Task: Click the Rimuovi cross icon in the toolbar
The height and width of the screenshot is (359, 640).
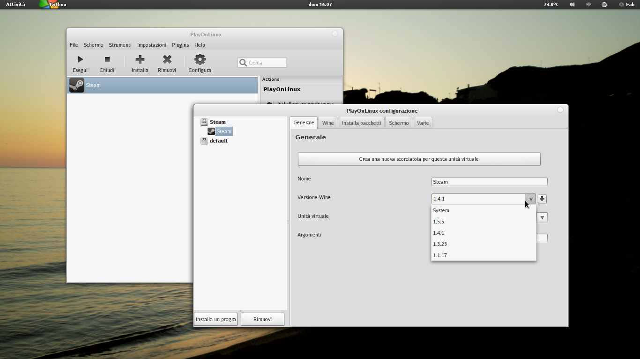Action: click(x=167, y=59)
